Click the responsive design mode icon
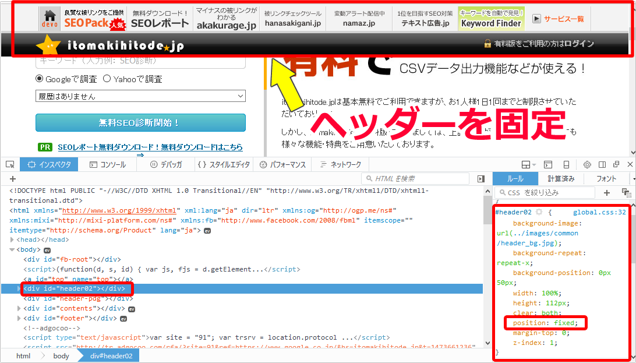The image size is (636, 363). 566,165
